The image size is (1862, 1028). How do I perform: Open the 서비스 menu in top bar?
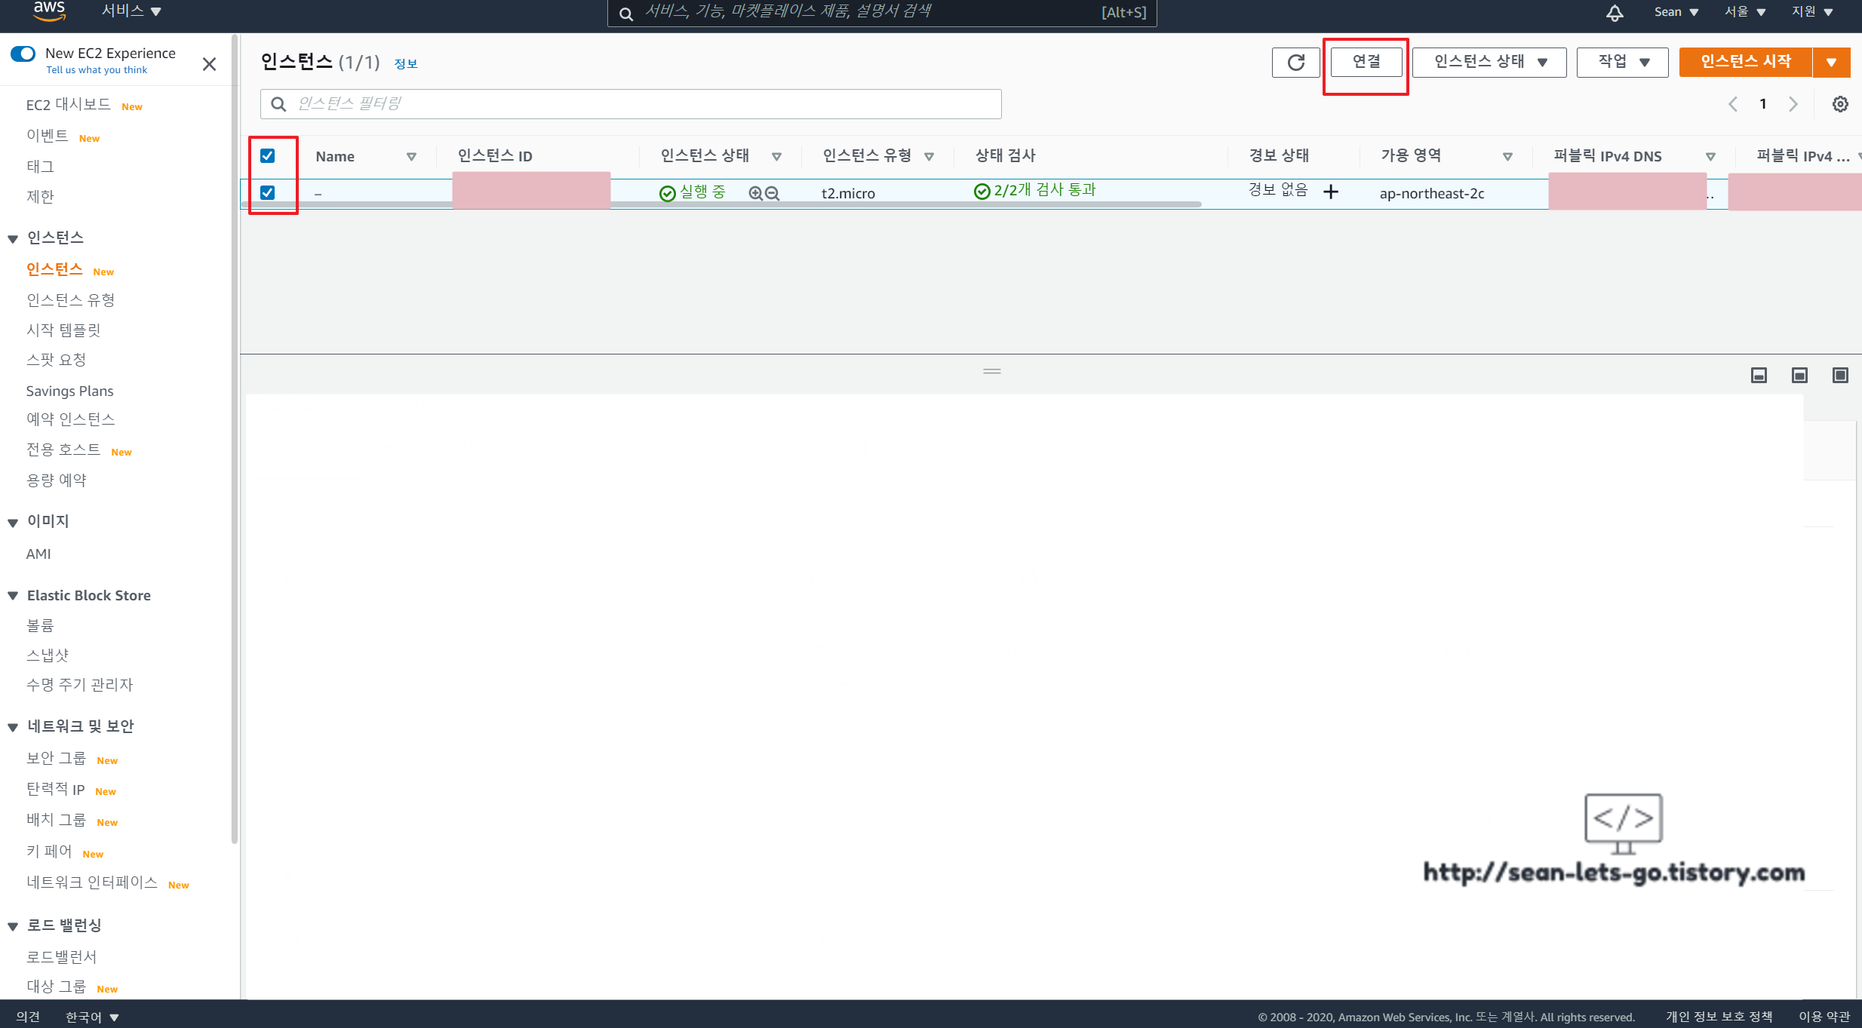131,11
